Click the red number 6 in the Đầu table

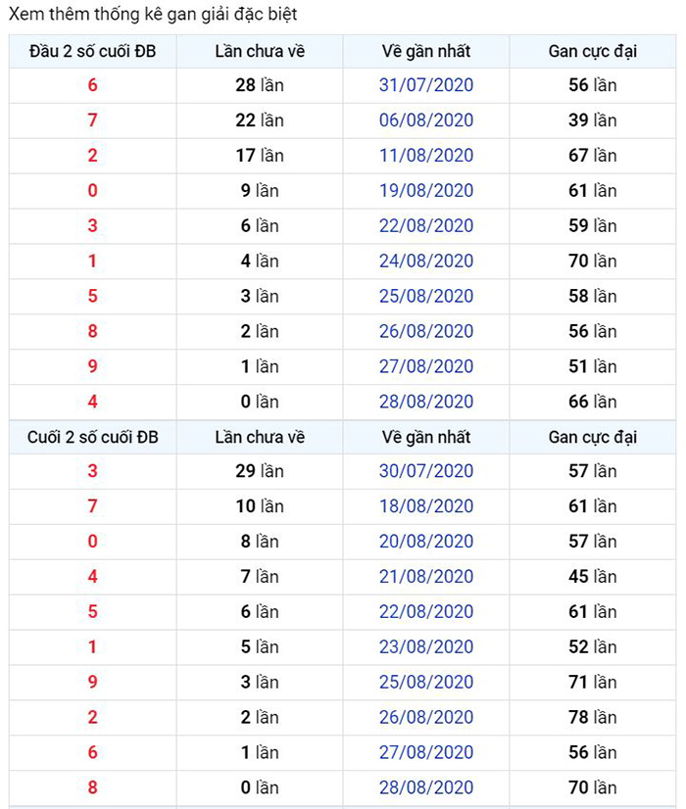pyautogui.click(x=92, y=85)
